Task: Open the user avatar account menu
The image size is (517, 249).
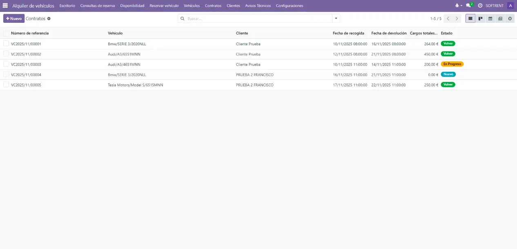Action: pos(510,6)
